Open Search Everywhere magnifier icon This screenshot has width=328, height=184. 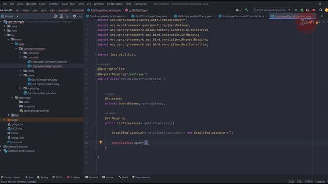click(x=321, y=10)
